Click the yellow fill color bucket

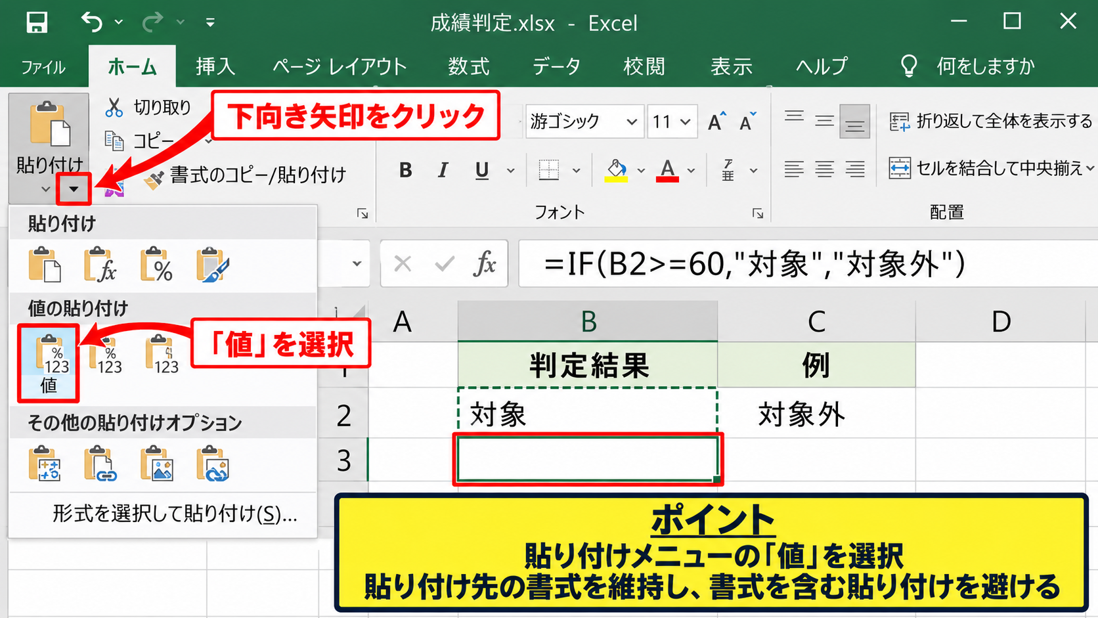[616, 171]
